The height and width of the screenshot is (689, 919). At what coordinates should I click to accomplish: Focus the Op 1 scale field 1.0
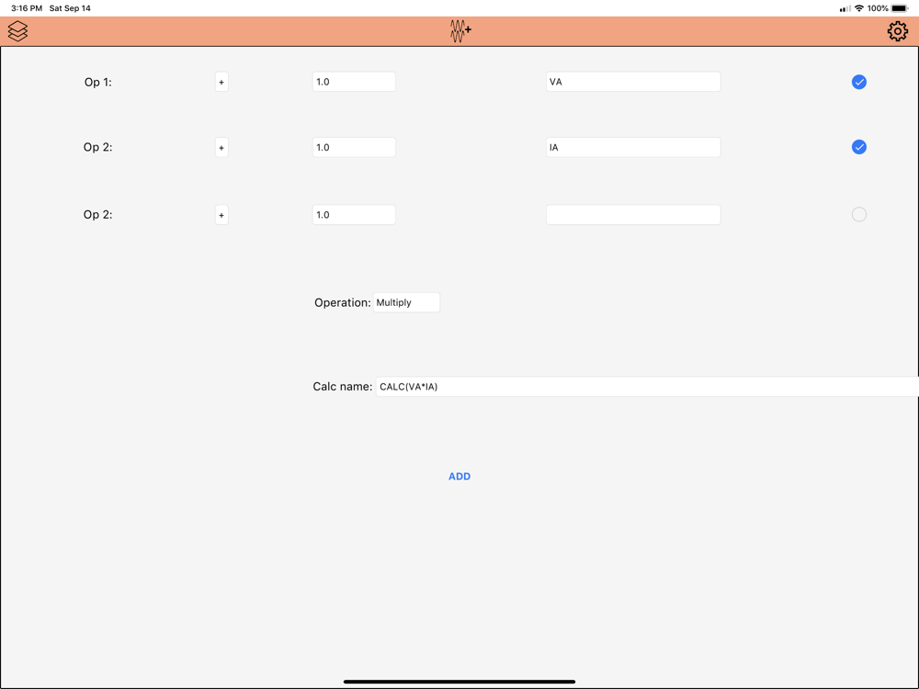(x=354, y=82)
